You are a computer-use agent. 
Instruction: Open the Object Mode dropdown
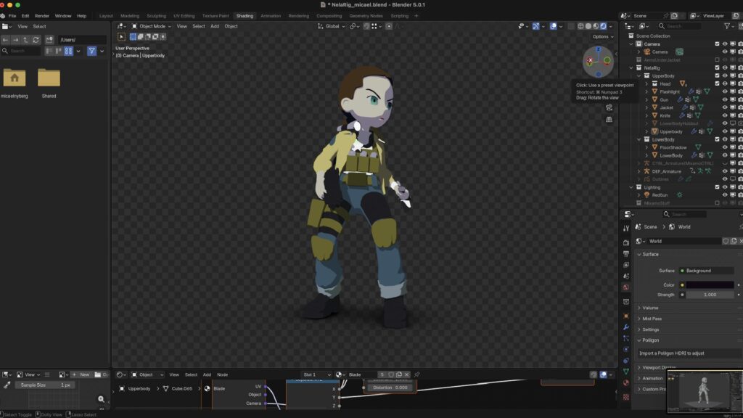[x=151, y=26]
